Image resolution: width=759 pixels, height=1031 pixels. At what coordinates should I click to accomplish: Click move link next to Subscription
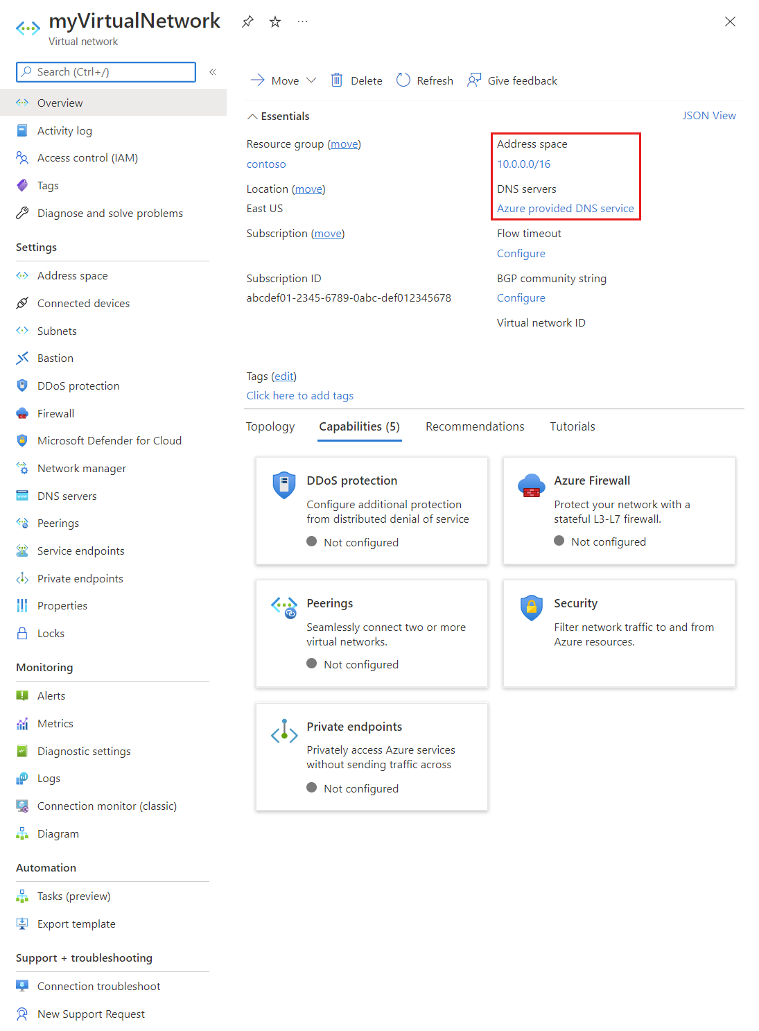point(328,234)
